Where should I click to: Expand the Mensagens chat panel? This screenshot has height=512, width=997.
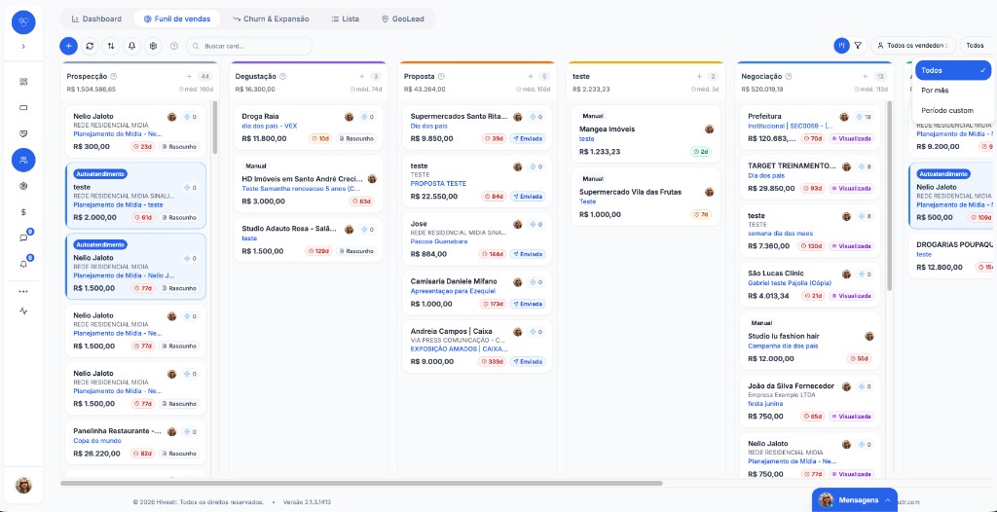[x=855, y=500]
